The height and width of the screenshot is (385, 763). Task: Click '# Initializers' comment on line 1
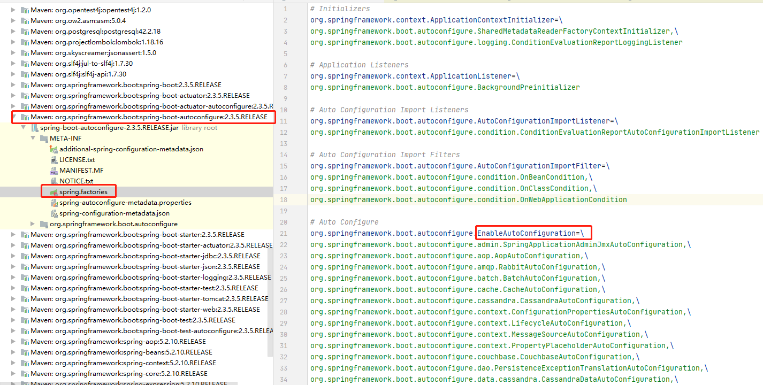(x=340, y=9)
